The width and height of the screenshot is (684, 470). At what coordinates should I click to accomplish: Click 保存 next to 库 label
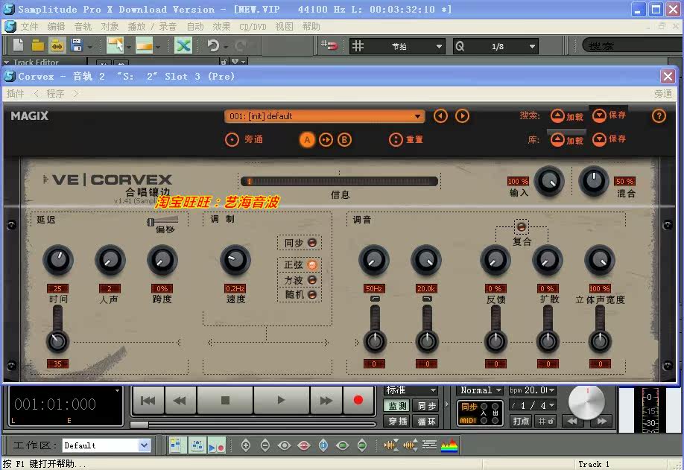point(609,139)
